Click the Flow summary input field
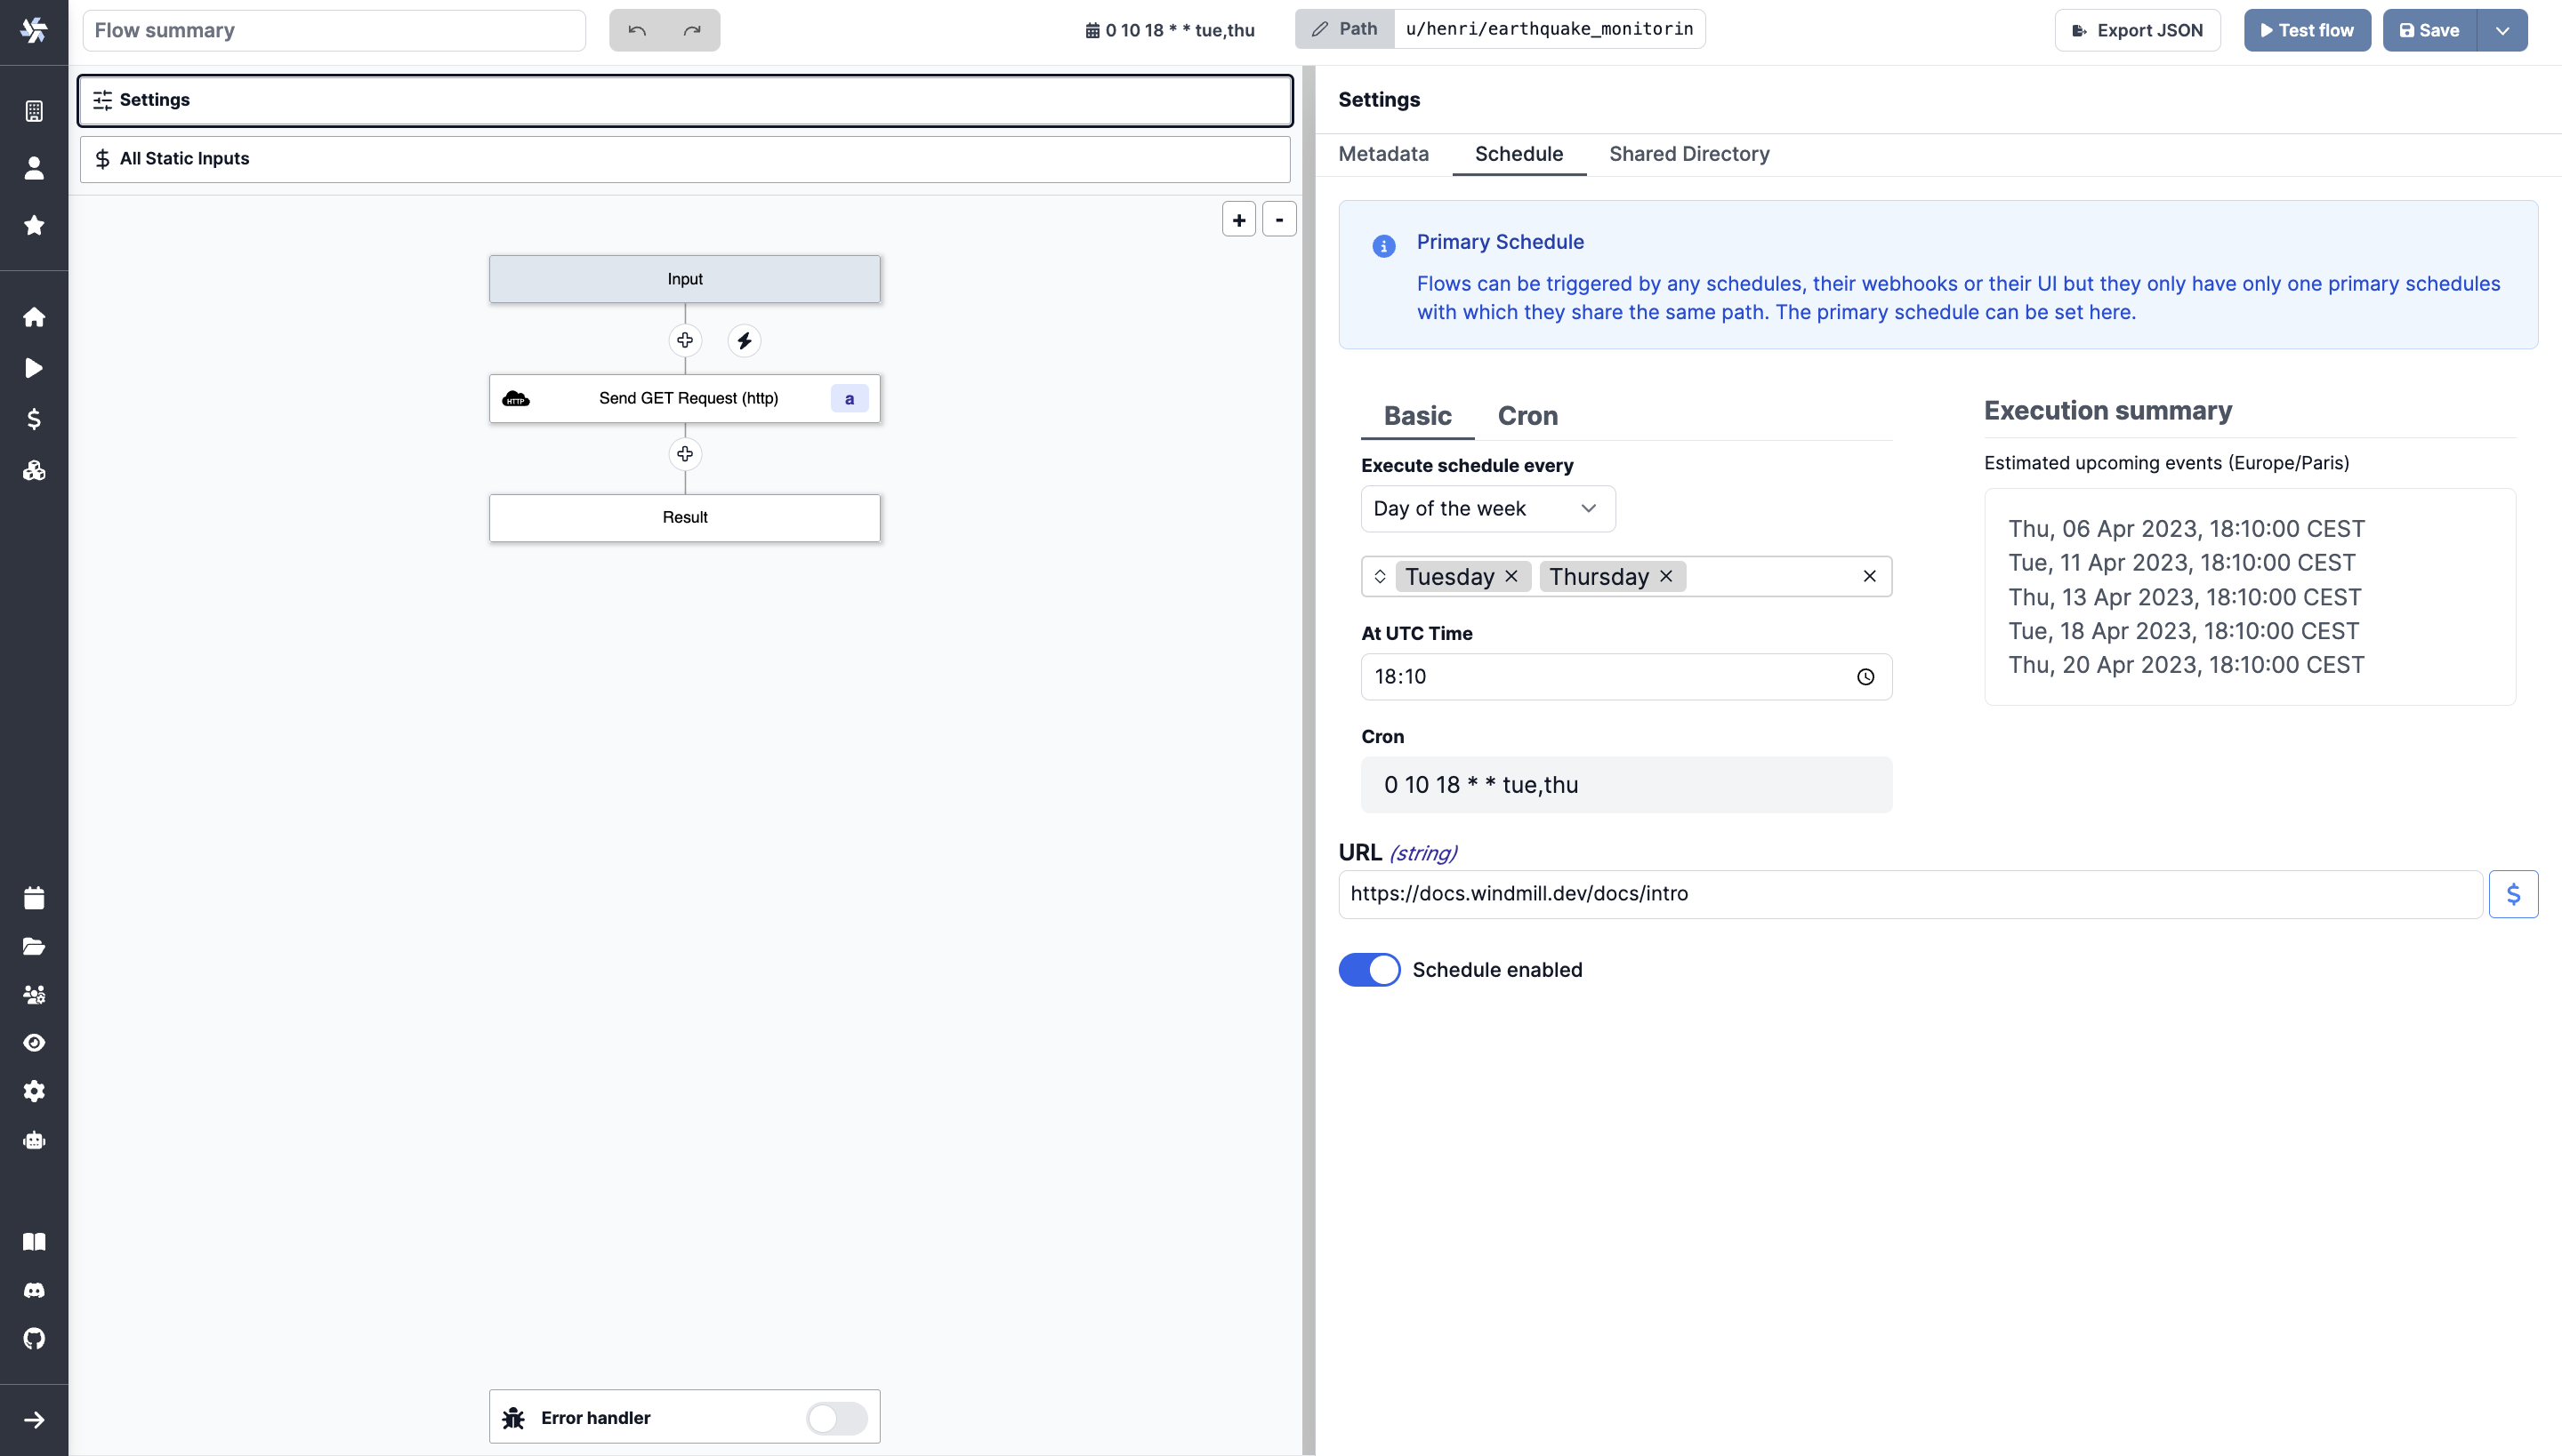The width and height of the screenshot is (2562, 1456). (x=334, y=30)
